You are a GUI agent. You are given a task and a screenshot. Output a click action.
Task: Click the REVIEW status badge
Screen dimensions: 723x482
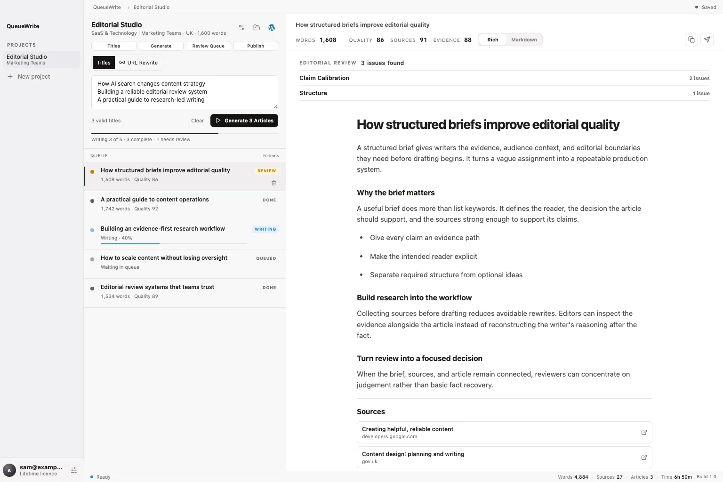tap(266, 171)
